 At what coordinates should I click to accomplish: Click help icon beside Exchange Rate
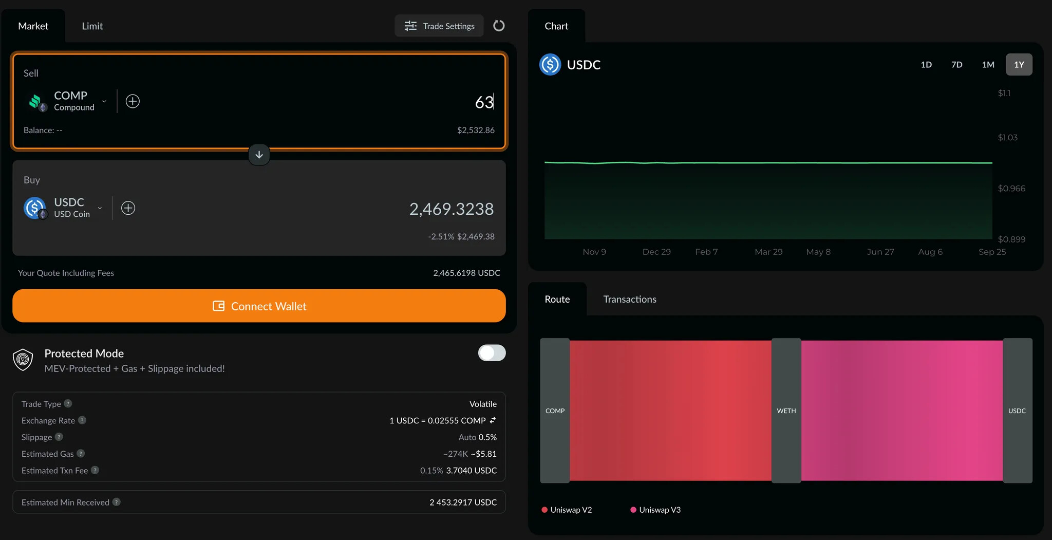click(x=82, y=420)
